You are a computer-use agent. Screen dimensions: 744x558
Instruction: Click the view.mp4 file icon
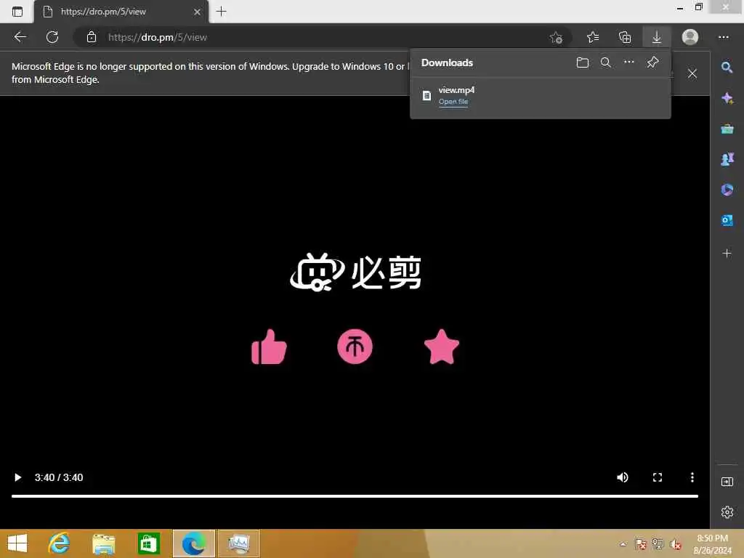(x=426, y=95)
